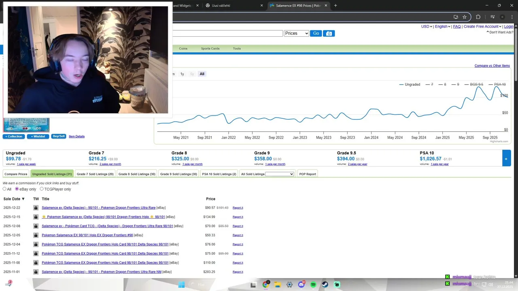Open the Sports Cards menu item
This screenshot has height=291, width=518.
(210, 48)
